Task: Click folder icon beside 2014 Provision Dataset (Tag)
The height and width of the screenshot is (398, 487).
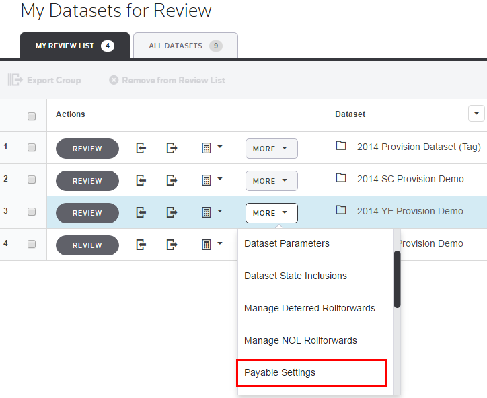Action: pyautogui.click(x=341, y=146)
